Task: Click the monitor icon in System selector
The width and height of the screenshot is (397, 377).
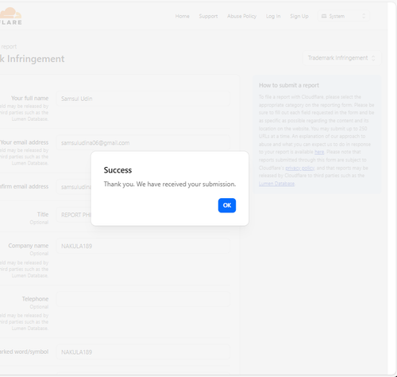Action: point(324,16)
